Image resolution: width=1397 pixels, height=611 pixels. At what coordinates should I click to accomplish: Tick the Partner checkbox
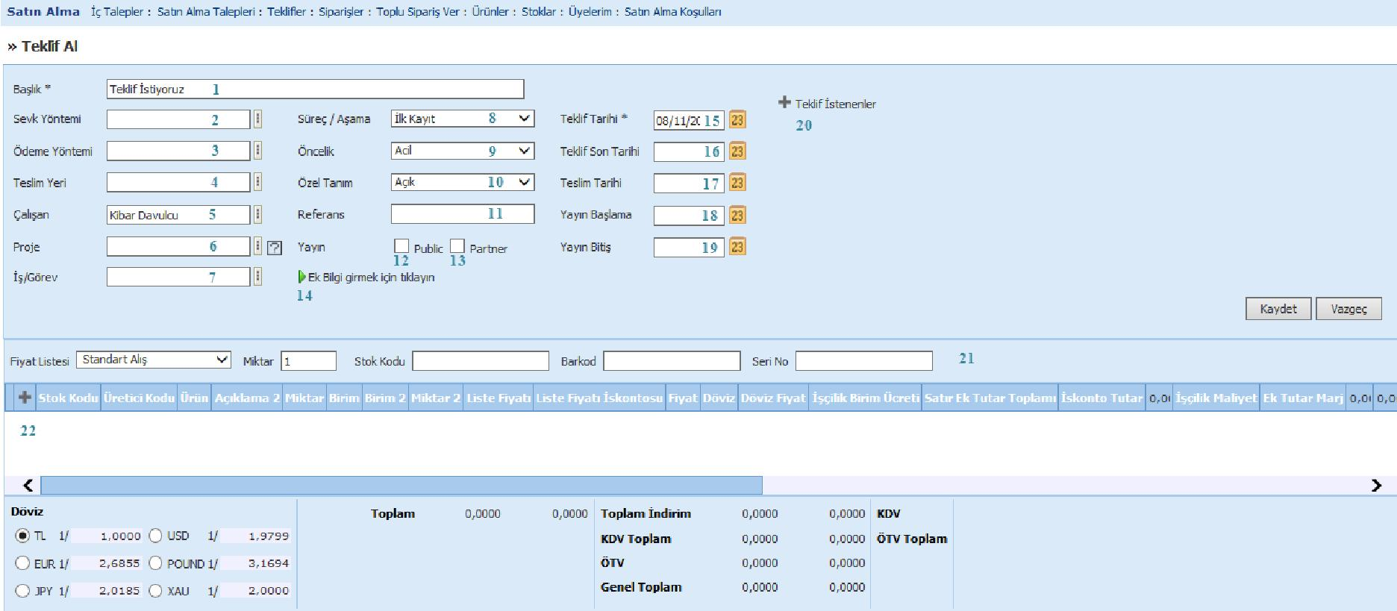point(457,245)
